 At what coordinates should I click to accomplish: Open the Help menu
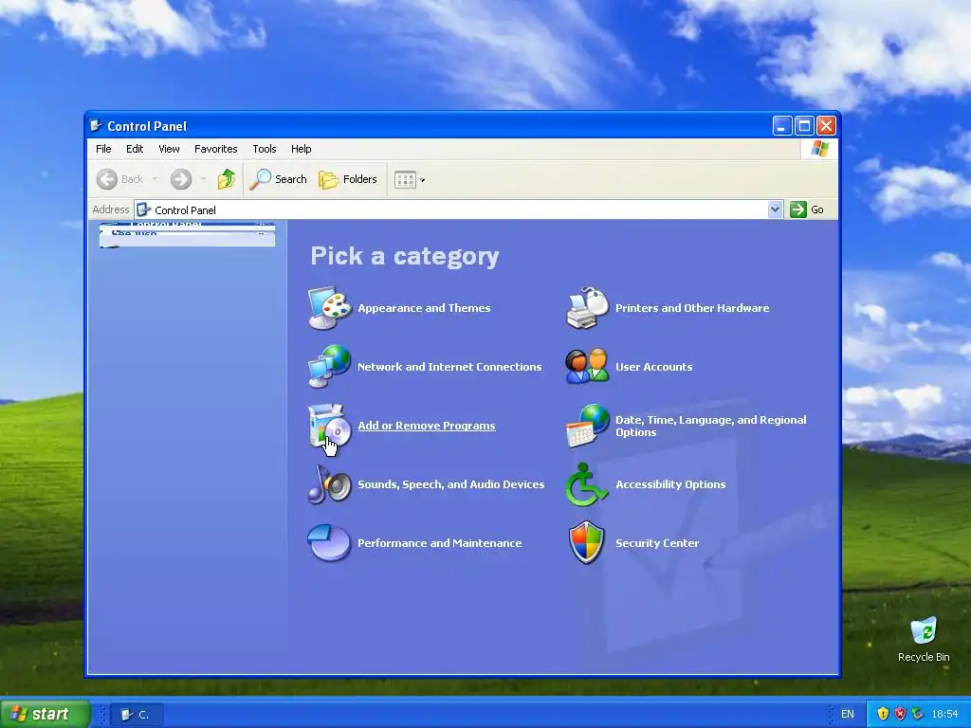301,149
